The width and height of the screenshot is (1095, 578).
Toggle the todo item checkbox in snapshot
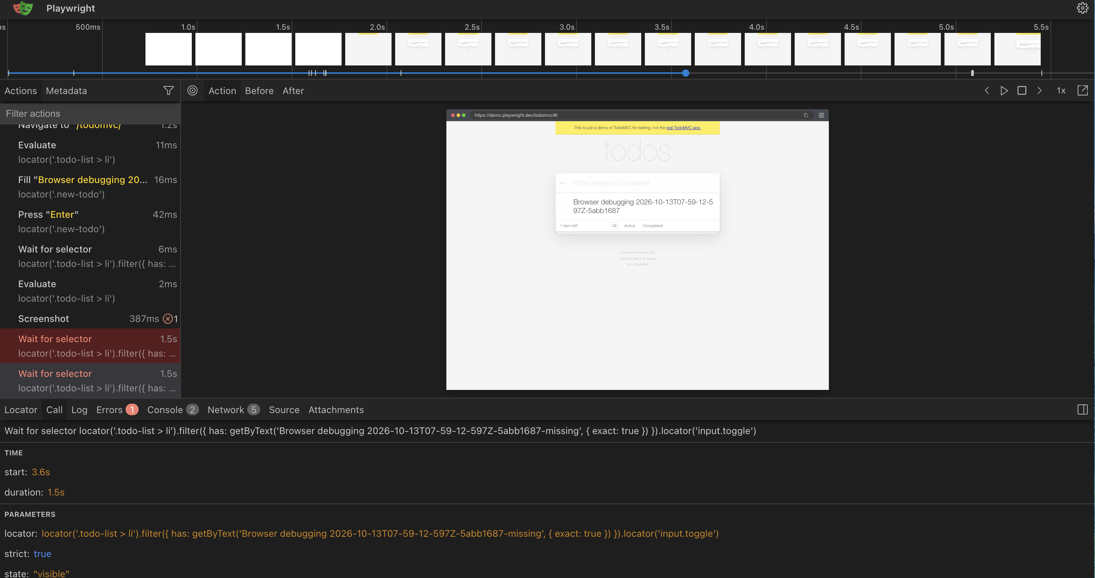point(562,206)
